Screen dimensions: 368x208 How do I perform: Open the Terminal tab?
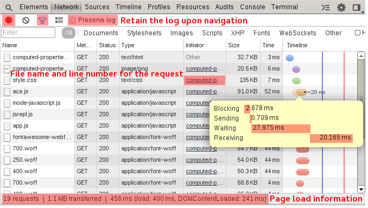[x=284, y=7]
